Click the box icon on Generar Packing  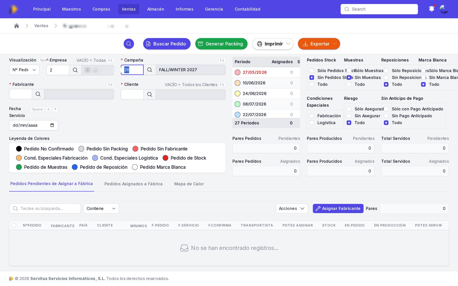click(200, 44)
